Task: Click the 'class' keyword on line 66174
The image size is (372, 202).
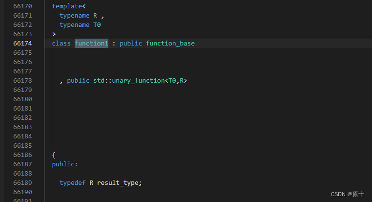Action: [61, 43]
